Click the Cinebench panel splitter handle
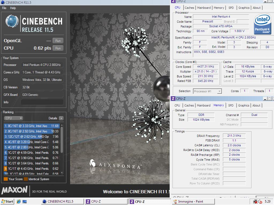Screen dimensions: 274x205 click(68, 104)
